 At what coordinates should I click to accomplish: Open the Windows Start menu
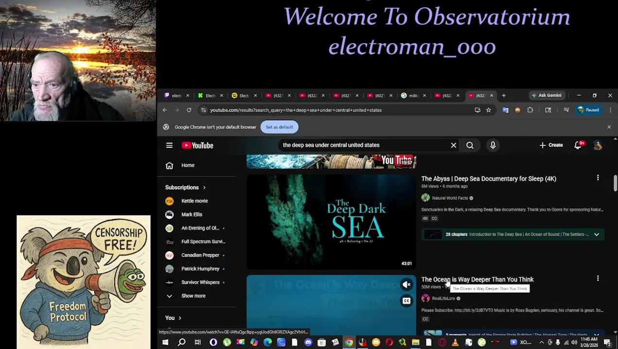(x=165, y=343)
